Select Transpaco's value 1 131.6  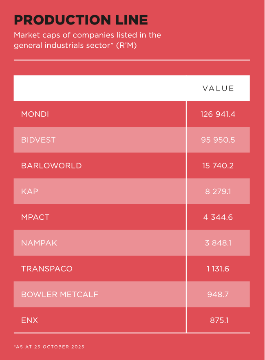coord(218,269)
